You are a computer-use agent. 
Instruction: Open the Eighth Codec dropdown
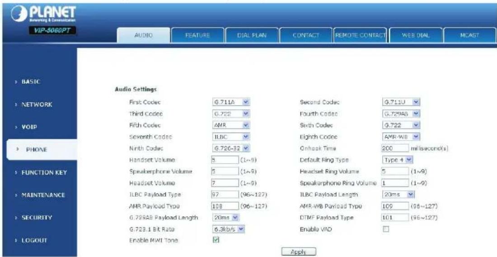tap(401, 137)
